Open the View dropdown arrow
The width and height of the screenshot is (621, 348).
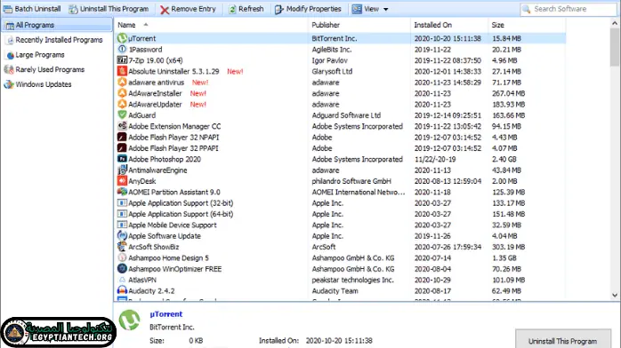(386, 9)
